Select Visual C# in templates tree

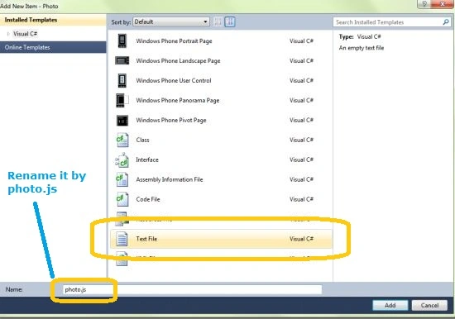click(x=26, y=34)
